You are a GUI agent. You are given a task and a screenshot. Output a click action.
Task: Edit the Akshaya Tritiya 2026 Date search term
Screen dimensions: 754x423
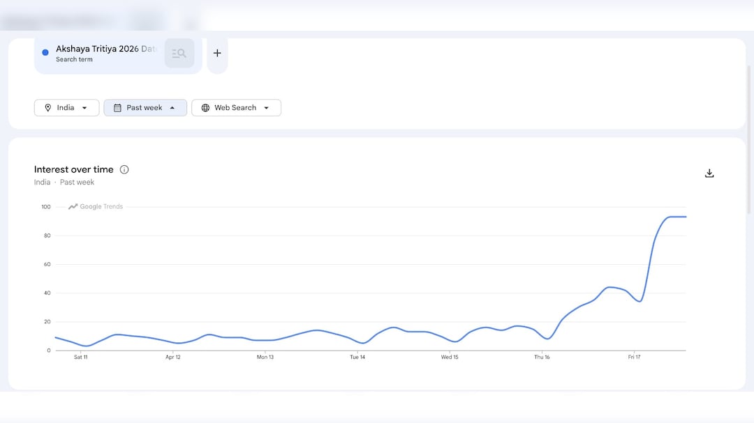click(106, 49)
